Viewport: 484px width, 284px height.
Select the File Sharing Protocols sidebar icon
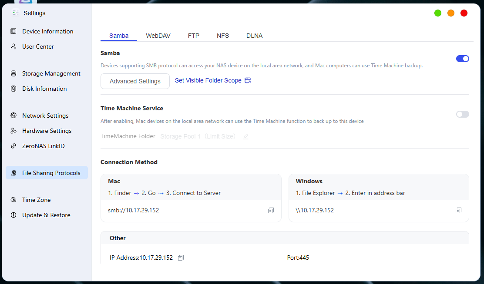(x=13, y=173)
